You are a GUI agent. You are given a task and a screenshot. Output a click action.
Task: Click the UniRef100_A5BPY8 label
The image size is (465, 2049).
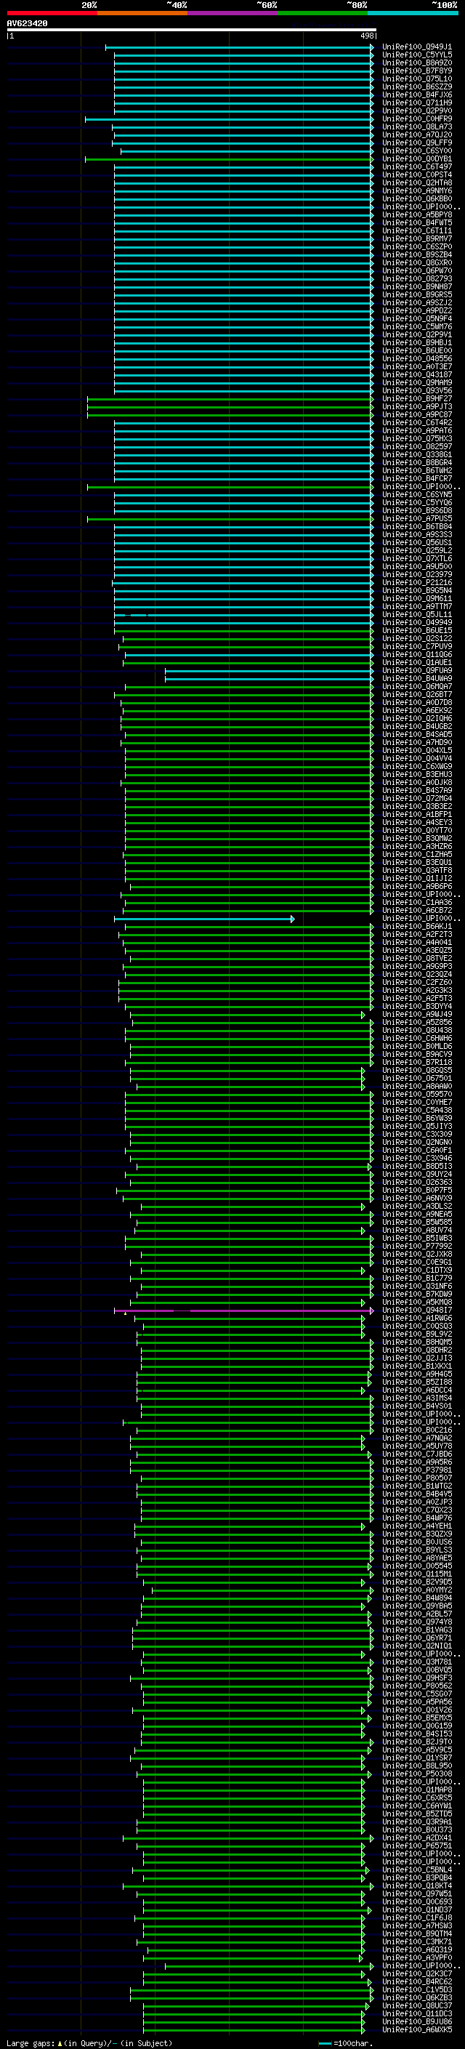[416, 214]
